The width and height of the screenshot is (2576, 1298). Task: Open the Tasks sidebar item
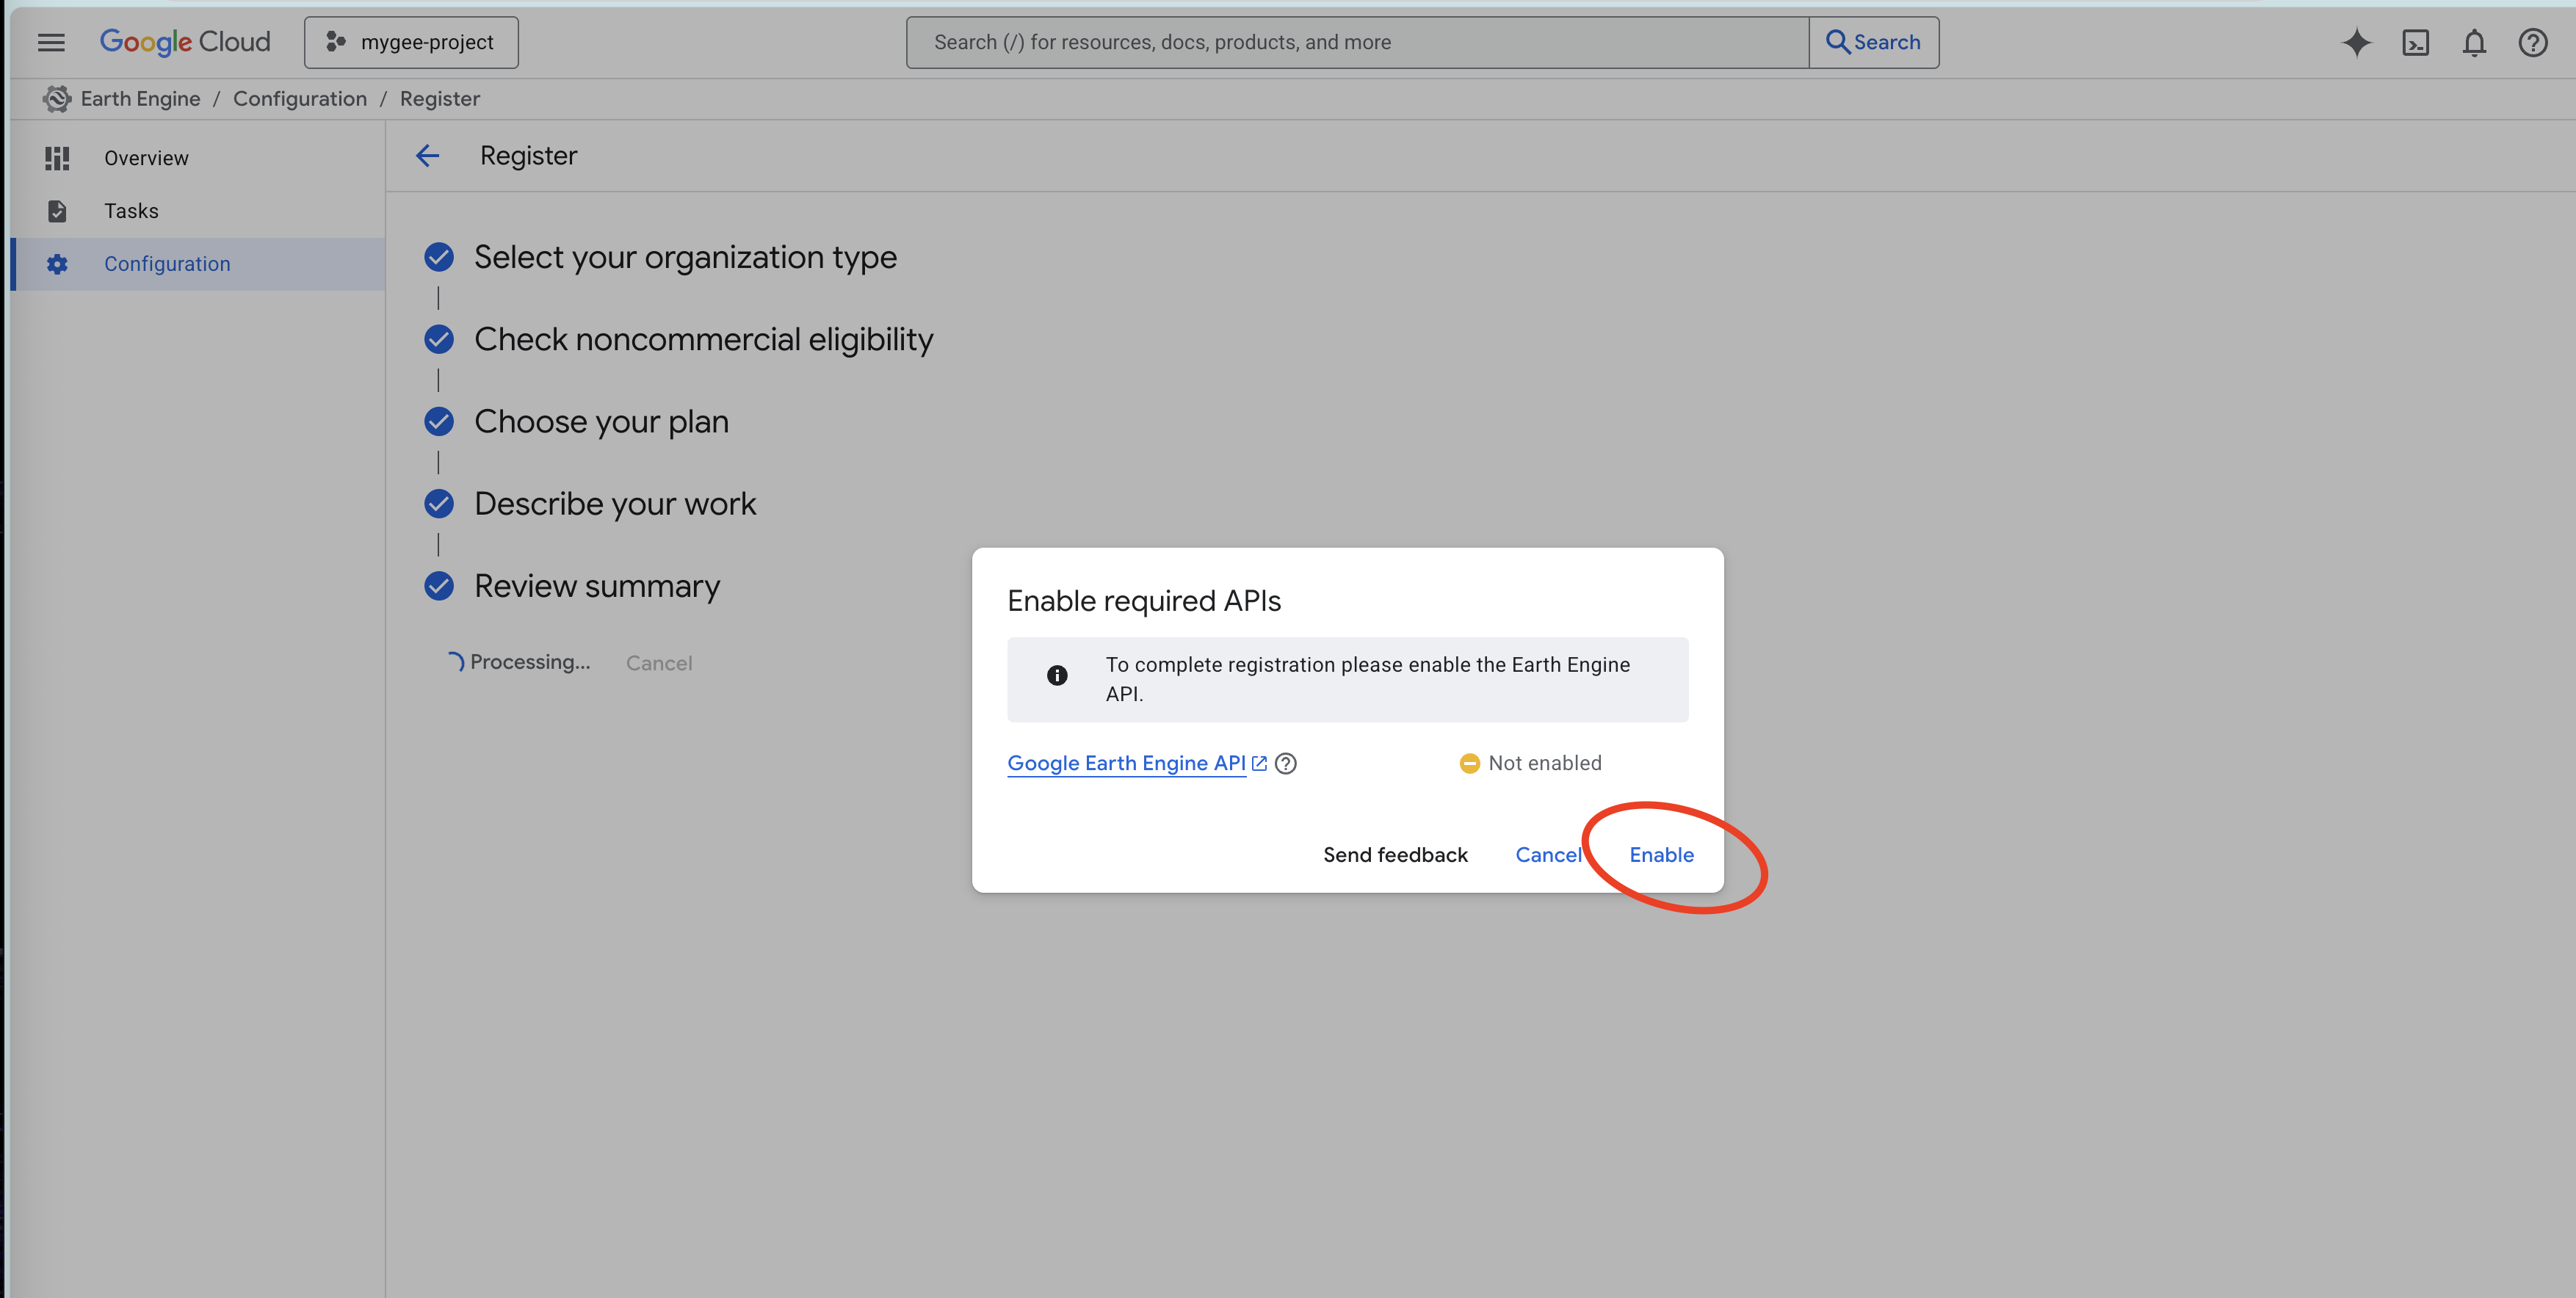pyautogui.click(x=198, y=211)
